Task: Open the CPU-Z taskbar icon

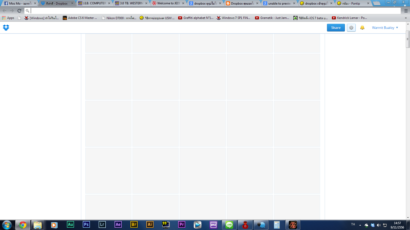Action: click(213, 225)
